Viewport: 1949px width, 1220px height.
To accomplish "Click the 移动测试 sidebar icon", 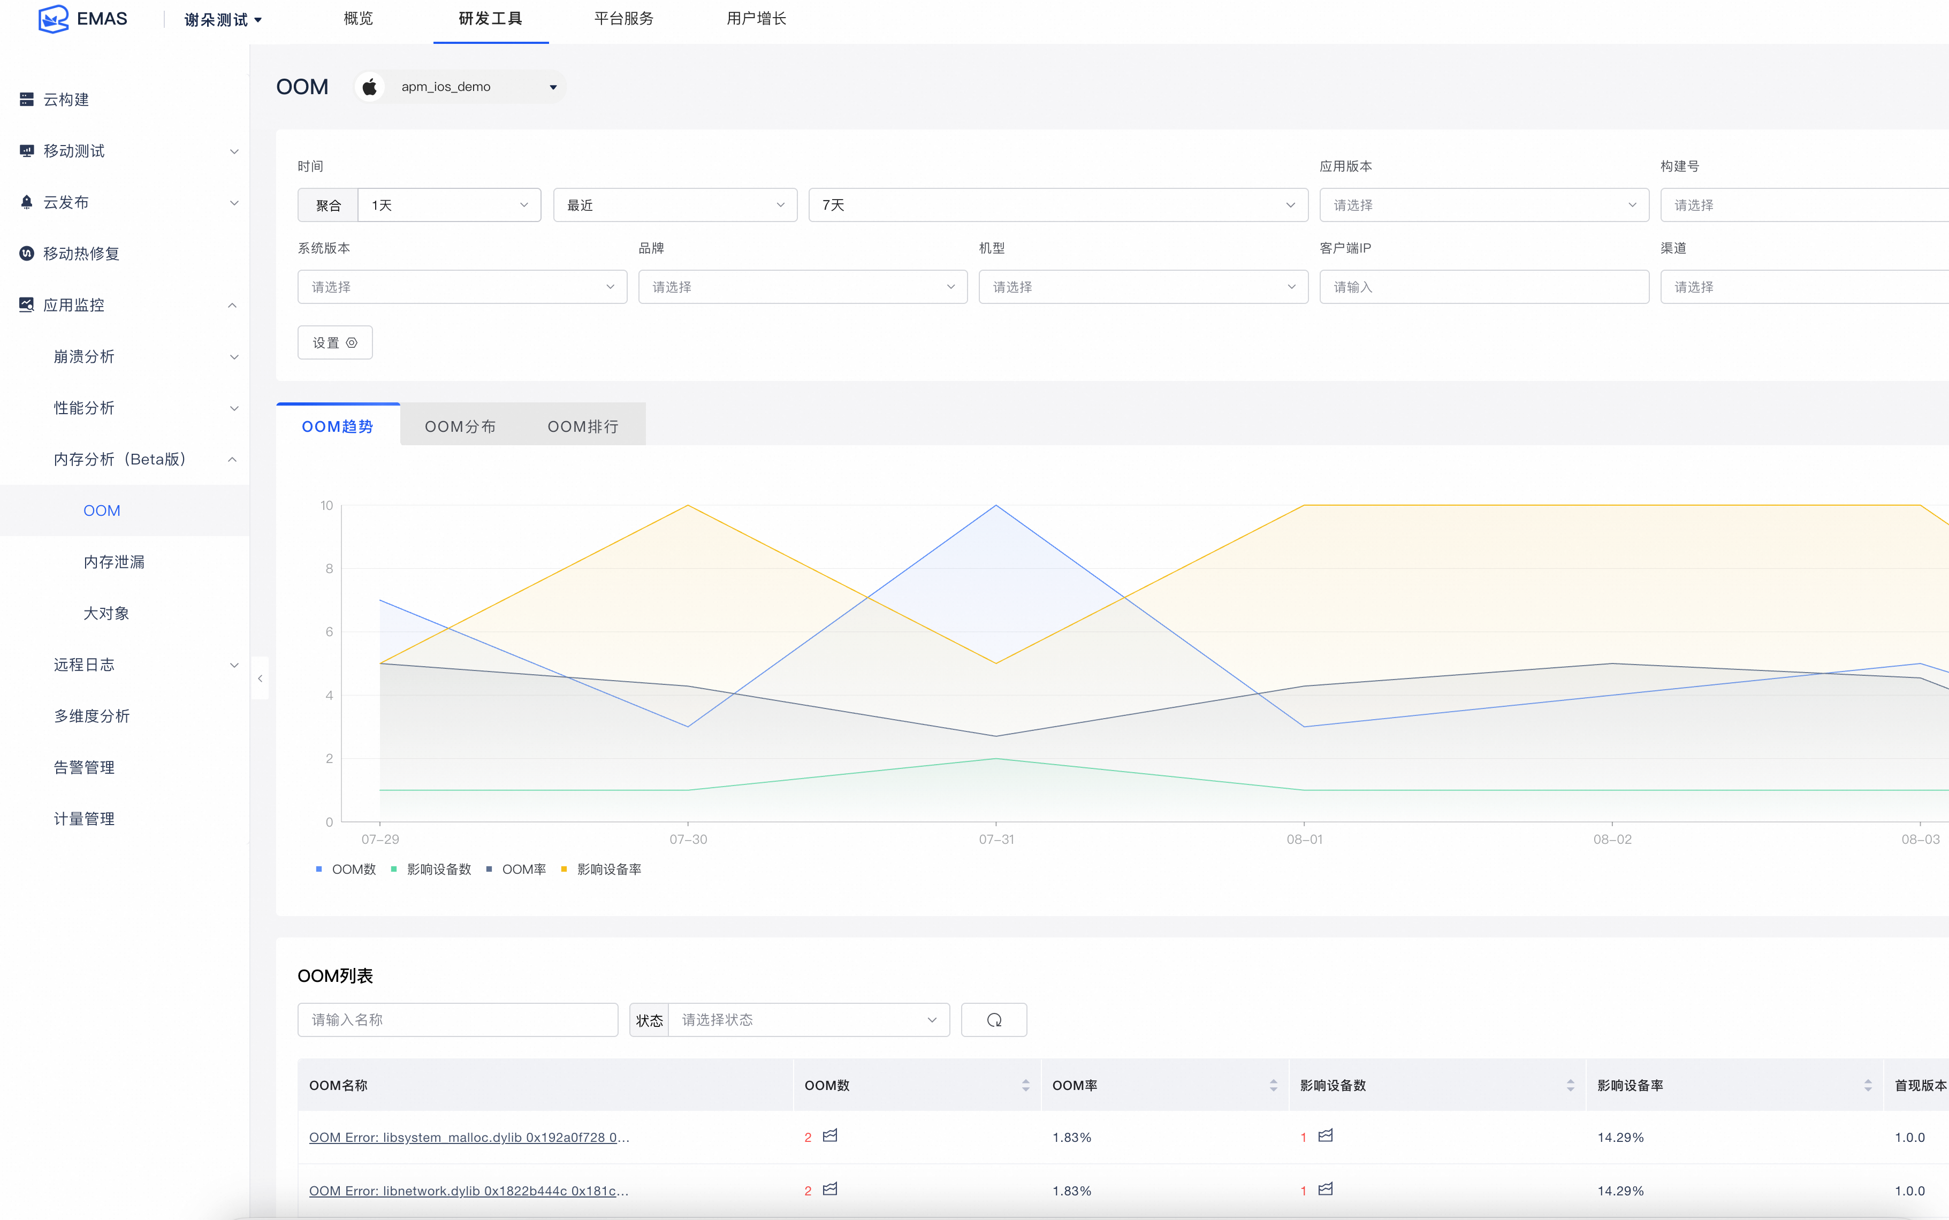I will (27, 151).
